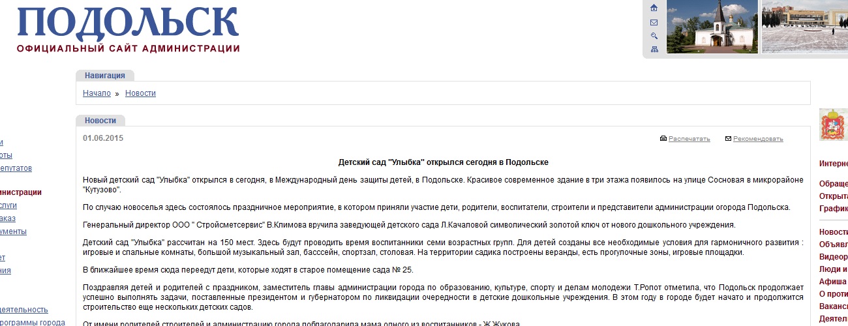Click the printer icon beside Распечатать
This screenshot has height=326, width=848.
tap(663, 139)
